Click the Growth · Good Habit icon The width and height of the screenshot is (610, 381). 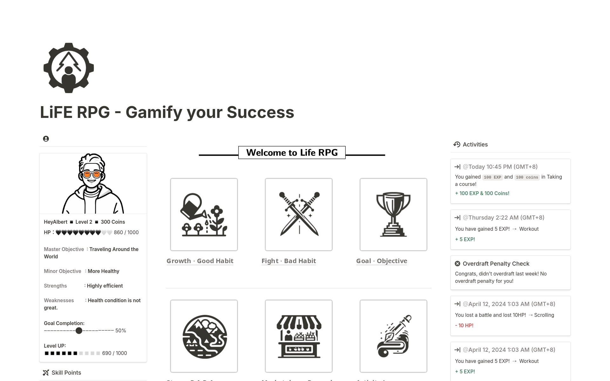204,214
